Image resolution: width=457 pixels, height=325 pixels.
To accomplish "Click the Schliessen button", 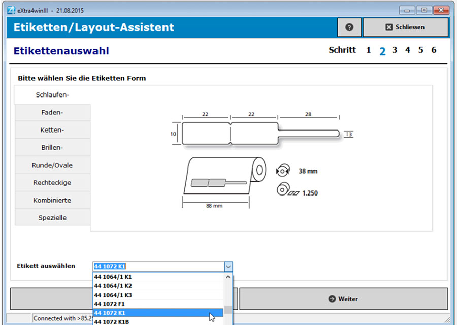I will coord(406,27).
